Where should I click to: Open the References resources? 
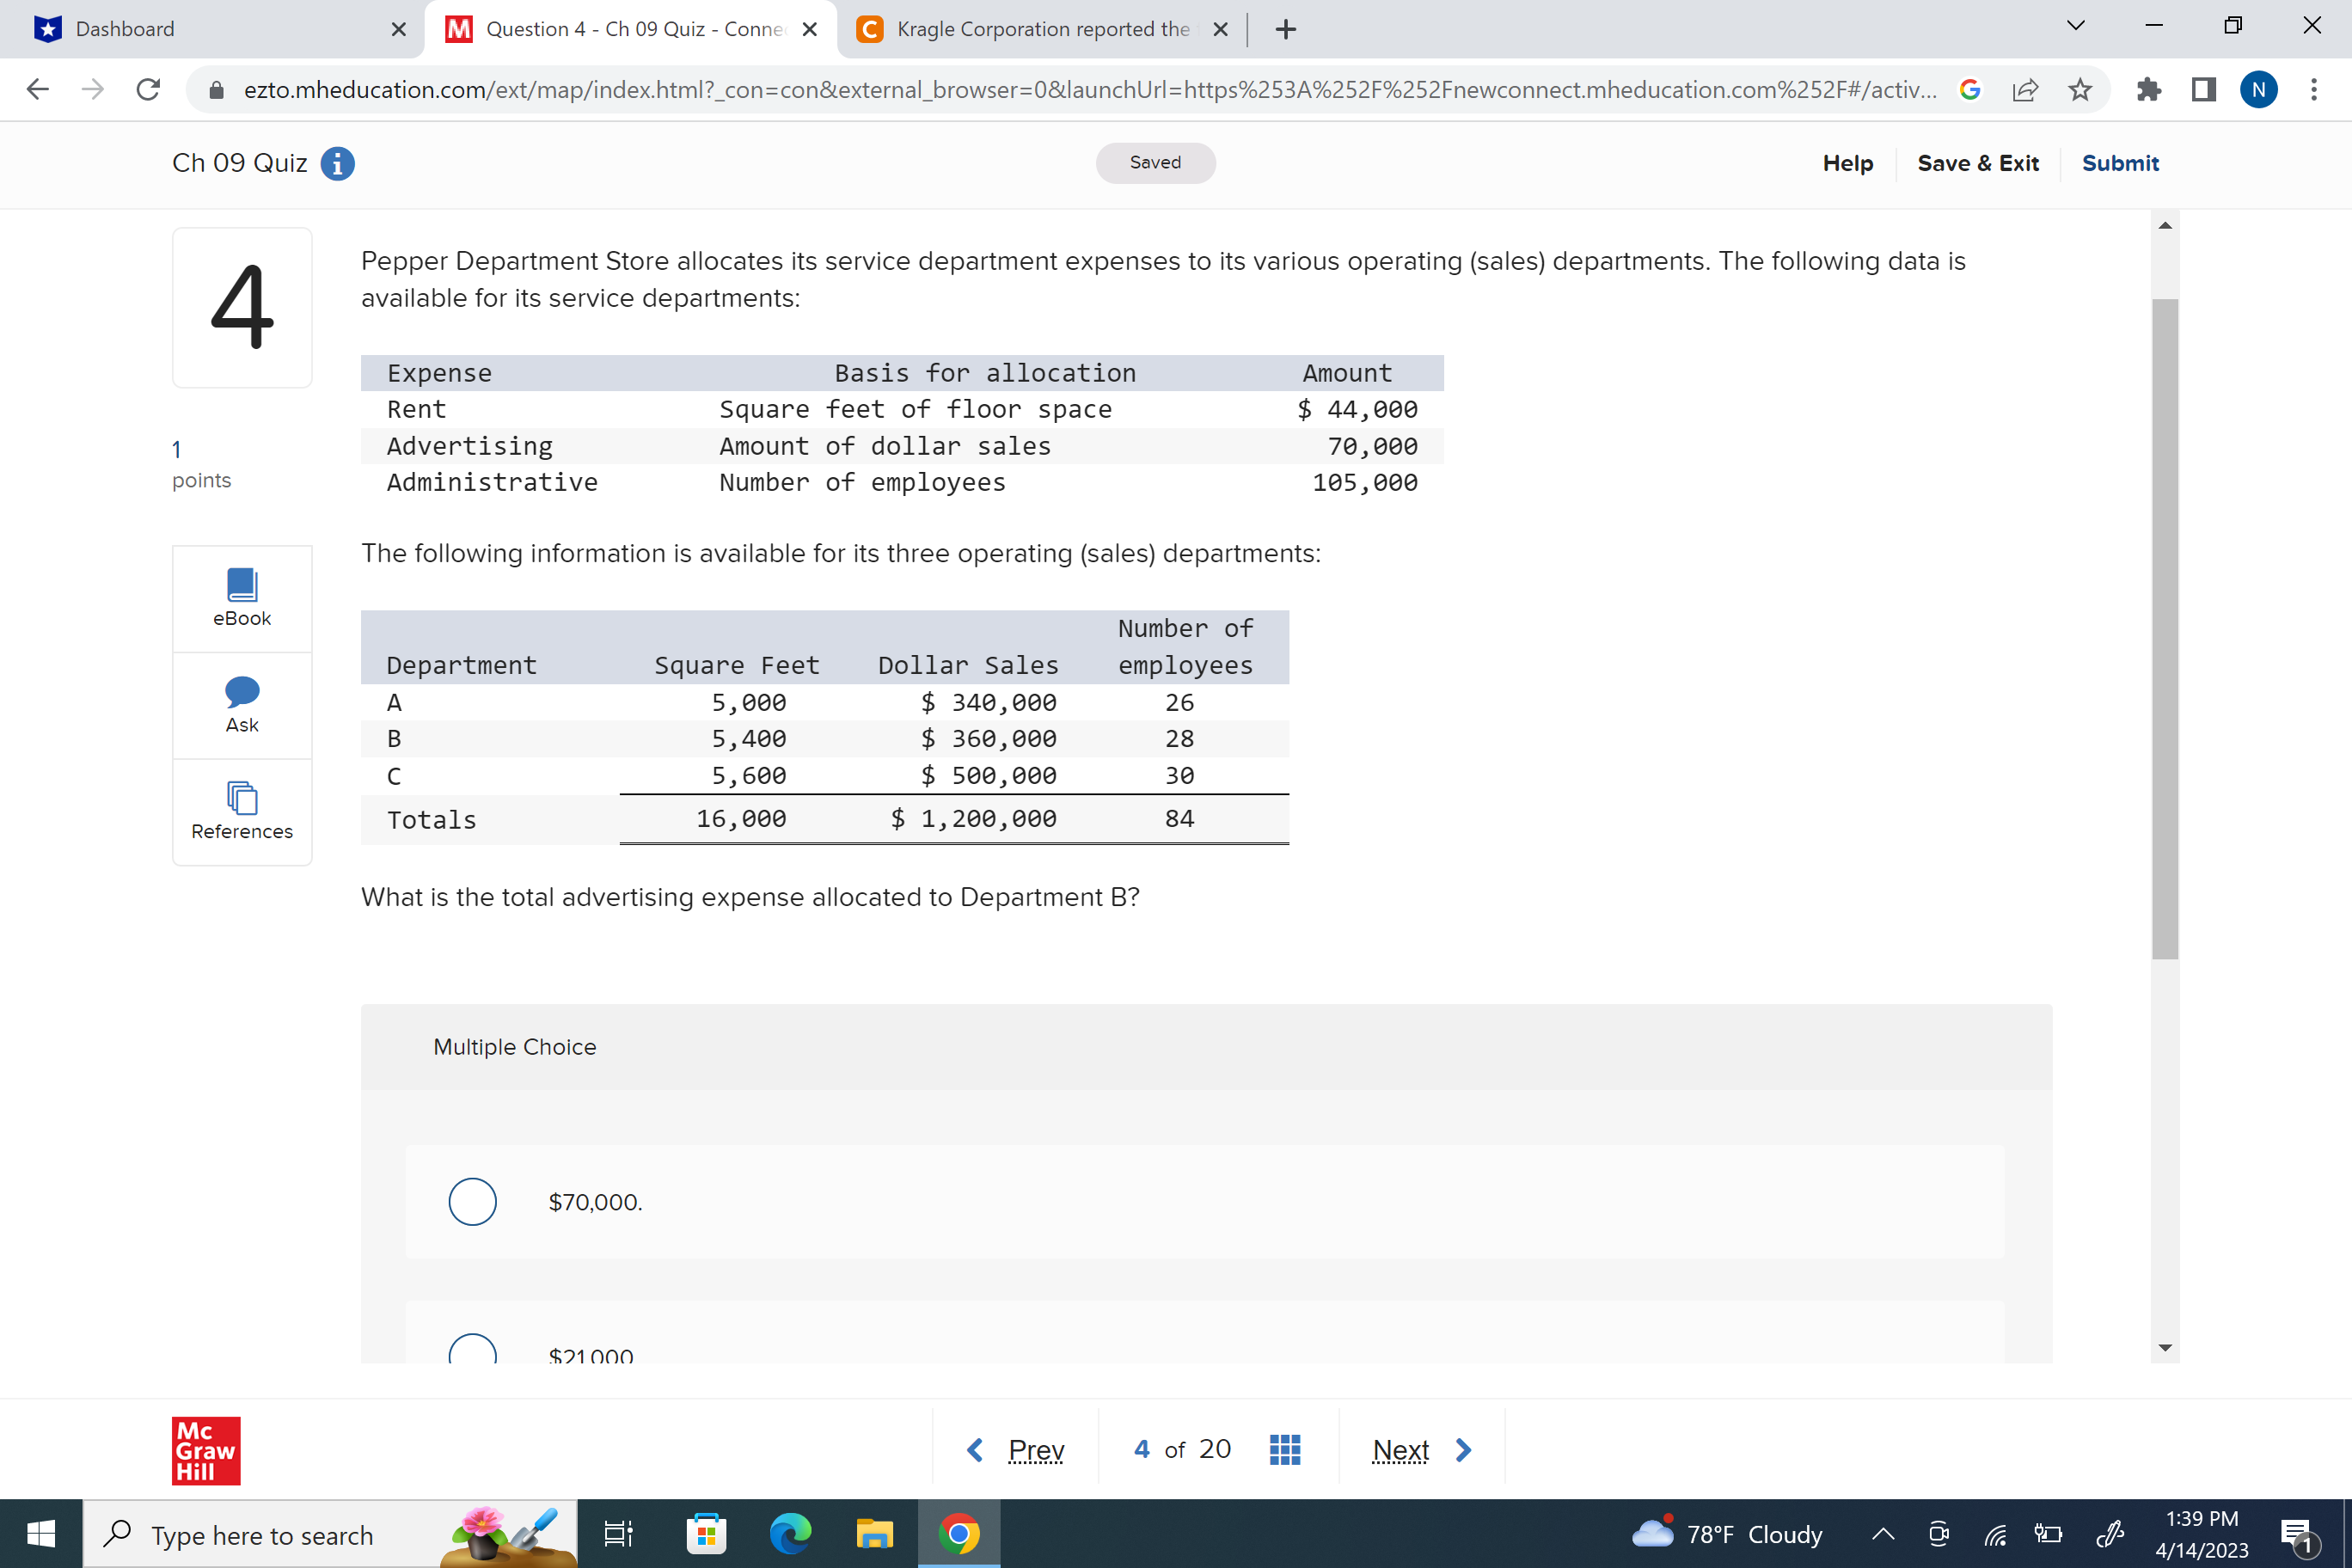click(241, 811)
